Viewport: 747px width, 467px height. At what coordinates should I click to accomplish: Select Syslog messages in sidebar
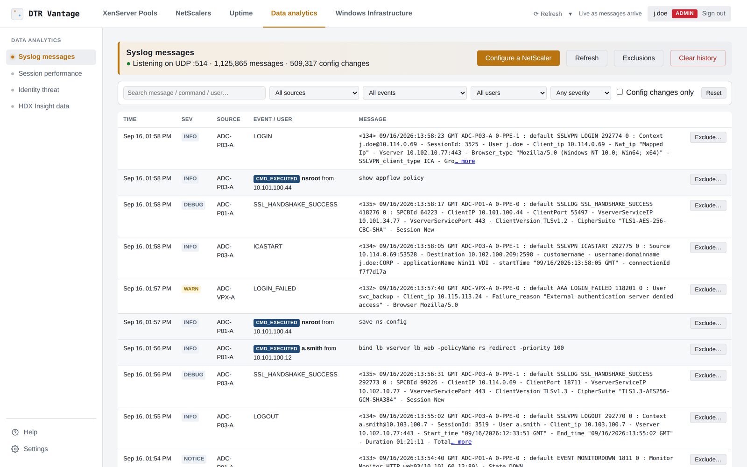(x=51, y=57)
